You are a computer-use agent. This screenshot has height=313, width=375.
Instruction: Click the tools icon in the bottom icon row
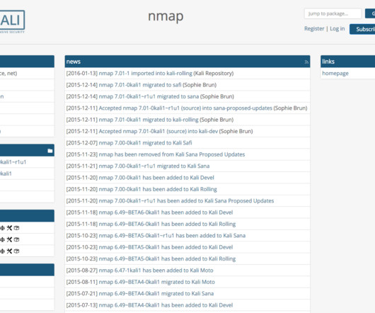(x=9, y=251)
